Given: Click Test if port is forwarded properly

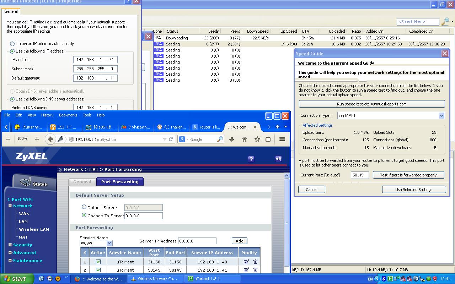Looking at the screenshot, I should 408,175.
